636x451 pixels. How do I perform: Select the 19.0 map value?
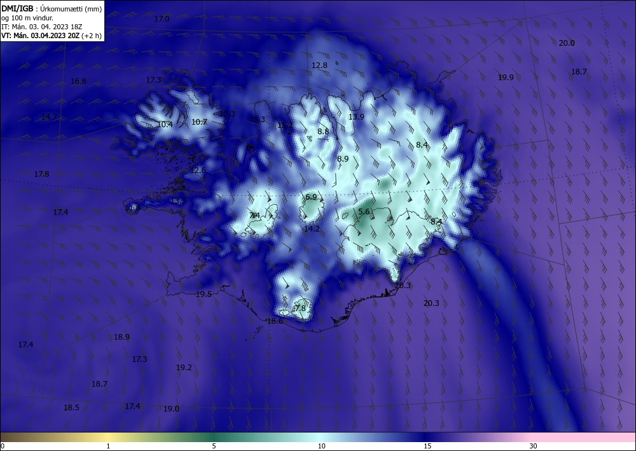[x=171, y=409]
